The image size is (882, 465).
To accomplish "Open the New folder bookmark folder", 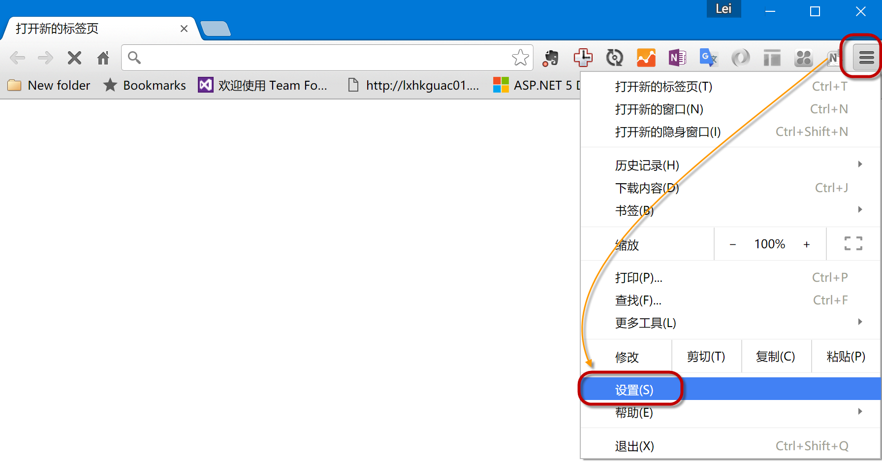I will tap(49, 85).
